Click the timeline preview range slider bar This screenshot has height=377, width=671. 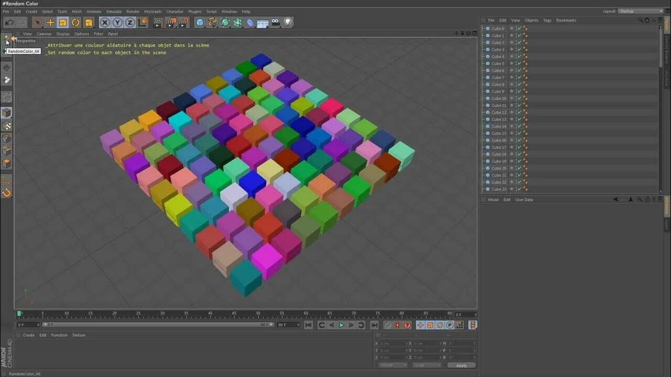point(158,325)
